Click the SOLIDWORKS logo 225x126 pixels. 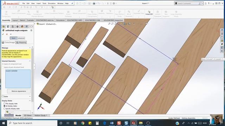point(11,3)
